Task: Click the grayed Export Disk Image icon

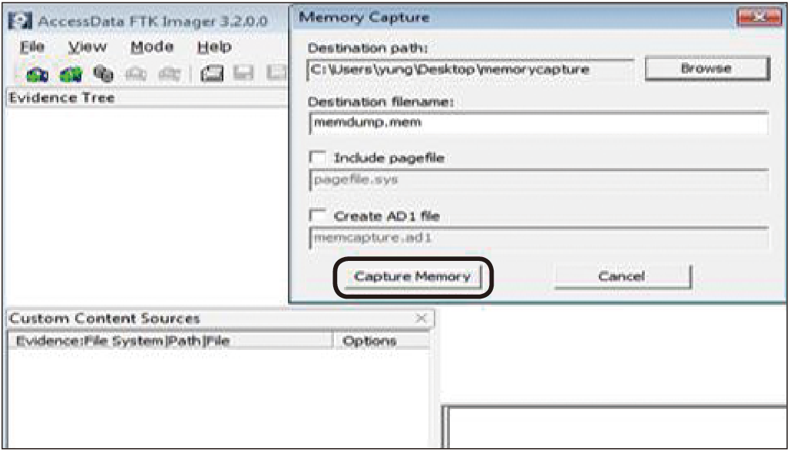Action: pos(243,74)
